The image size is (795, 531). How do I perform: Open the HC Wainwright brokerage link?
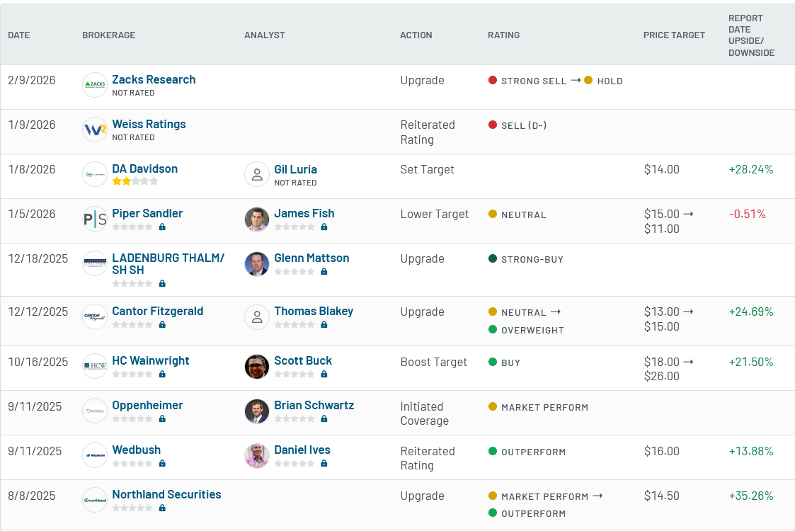151,361
